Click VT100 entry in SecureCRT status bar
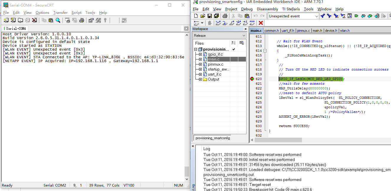The height and width of the screenshot is (191, 391). tap(129, 185)
